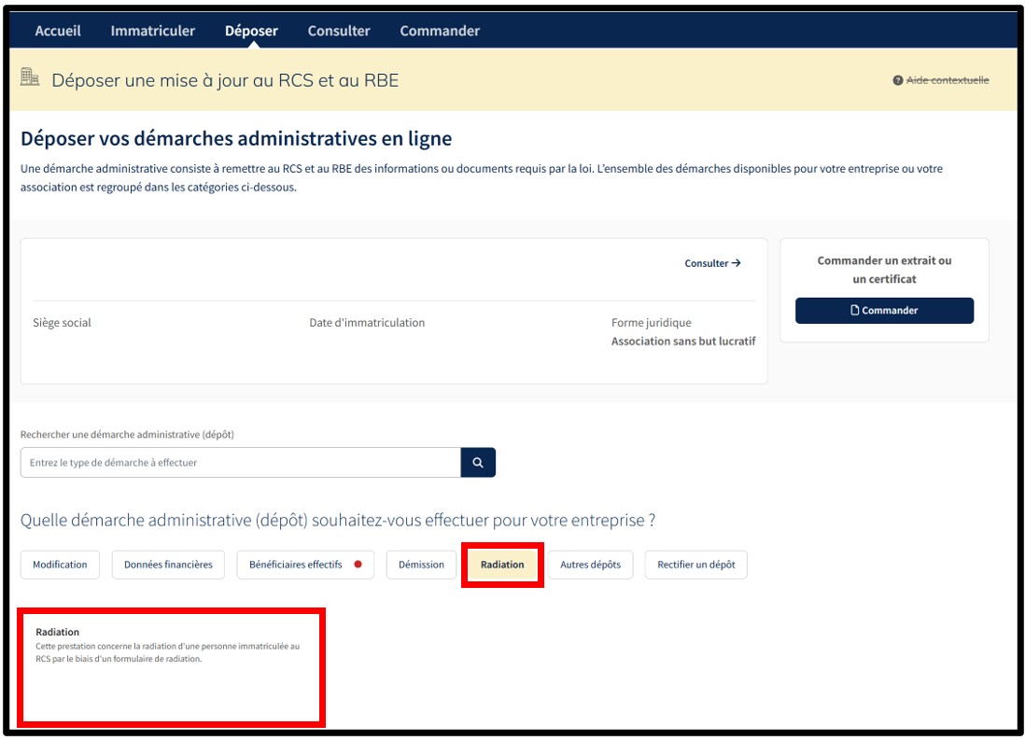Focus the démarche administrative search field

240,463
